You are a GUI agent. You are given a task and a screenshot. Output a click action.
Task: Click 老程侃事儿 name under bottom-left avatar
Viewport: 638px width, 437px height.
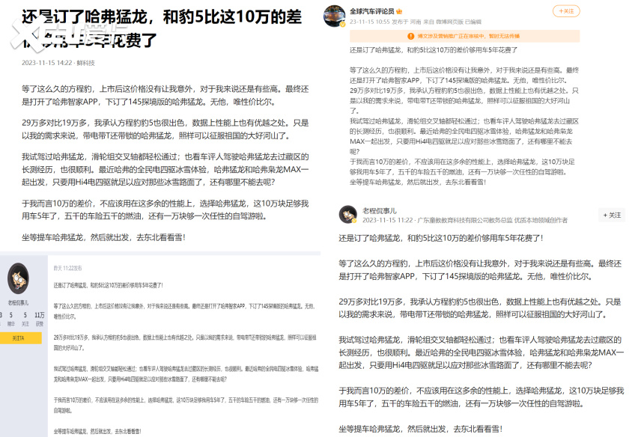[18, 303]
